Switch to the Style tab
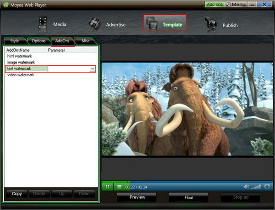Viewport: 275px width, 210px height. coord(15,41)
